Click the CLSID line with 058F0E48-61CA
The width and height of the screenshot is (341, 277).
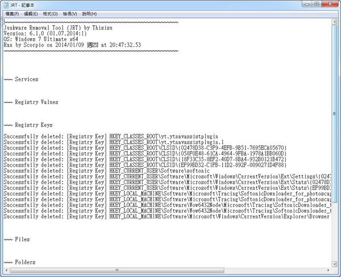145,154
